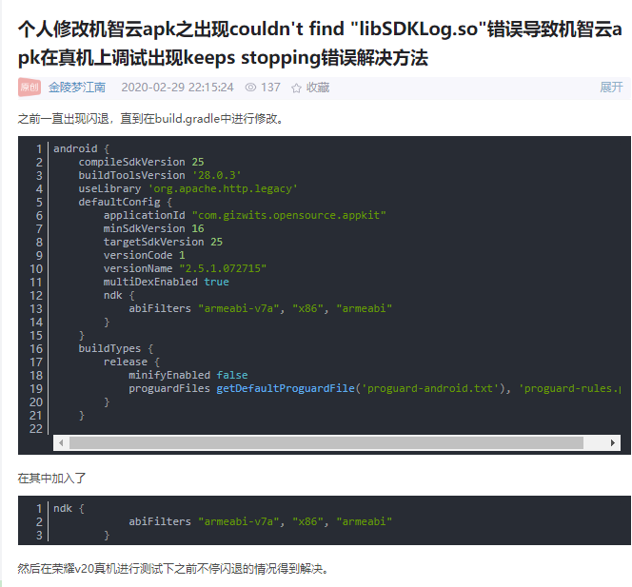Click the final sentence about 荣耀v20
Screen dimensions: 632x587
pos(174,569)
